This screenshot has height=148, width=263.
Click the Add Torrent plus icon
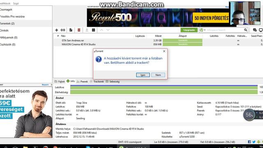(57, 30)
